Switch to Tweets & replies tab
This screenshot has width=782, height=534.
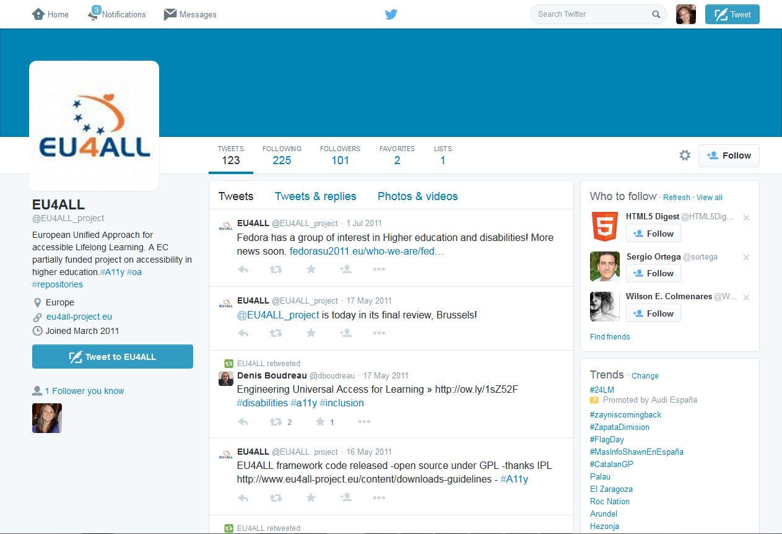(316, 196)
